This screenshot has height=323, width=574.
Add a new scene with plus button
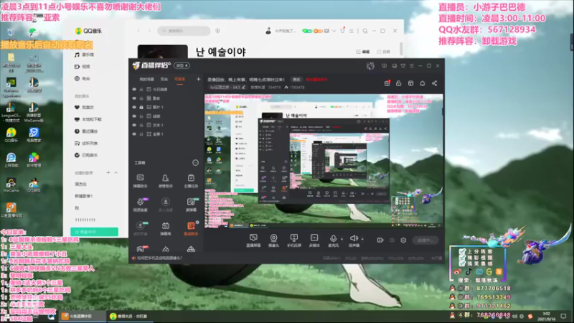coord(199,79)
